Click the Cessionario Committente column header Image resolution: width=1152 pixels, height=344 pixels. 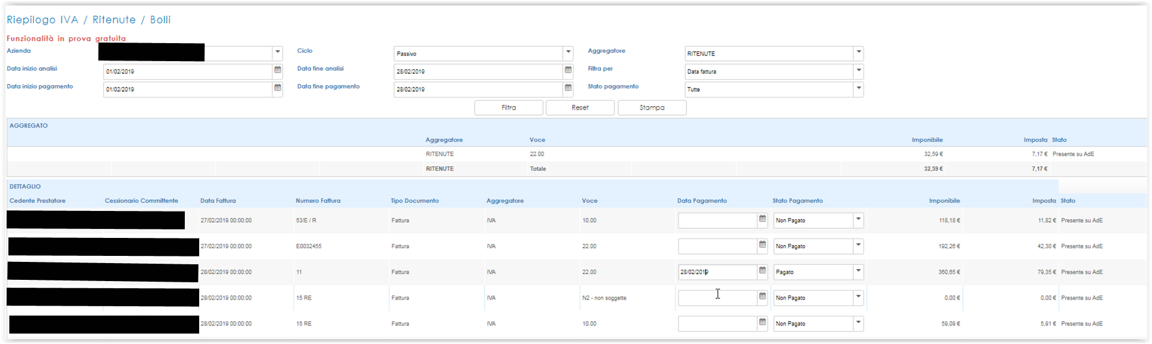click(x=142, y=201)
